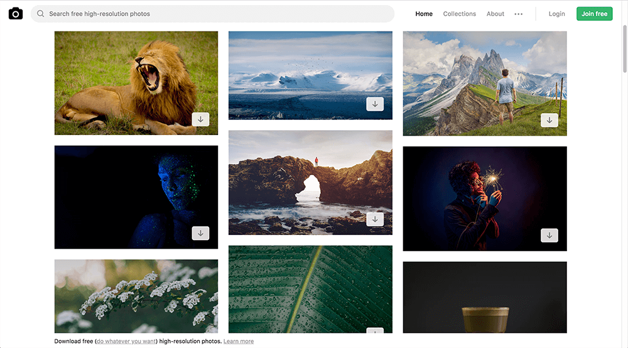Screen dimensions: 628x348
Task: Follow the Learn more link
Action: coord(239,341)
